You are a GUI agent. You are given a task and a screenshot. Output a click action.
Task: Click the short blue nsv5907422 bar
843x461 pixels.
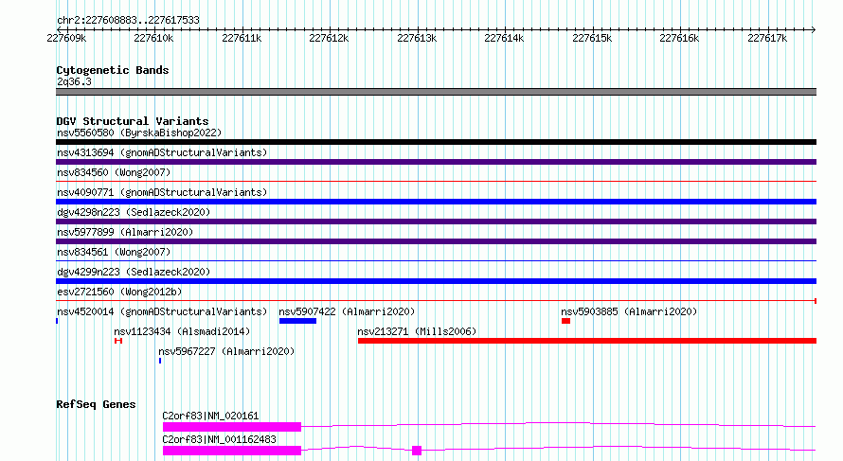(297, 321)
